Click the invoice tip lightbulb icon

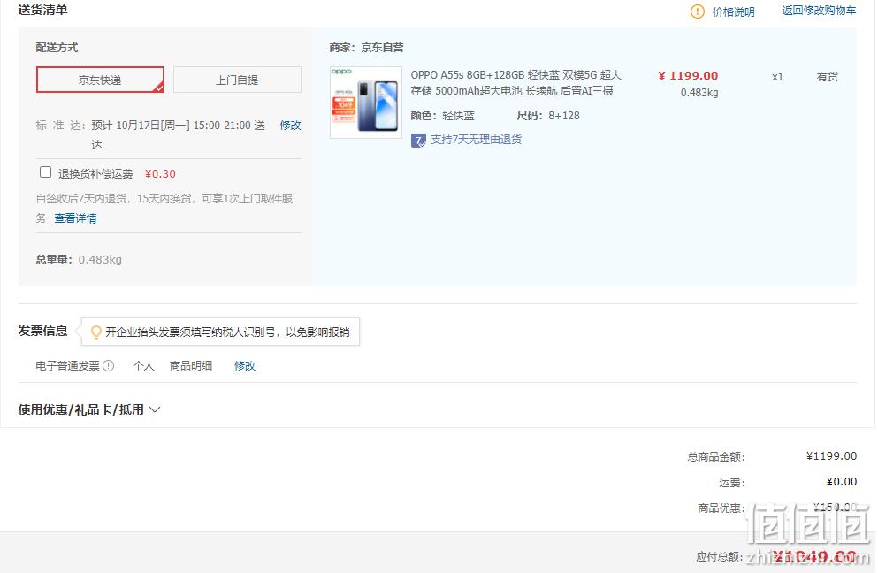tap(95, 332)
